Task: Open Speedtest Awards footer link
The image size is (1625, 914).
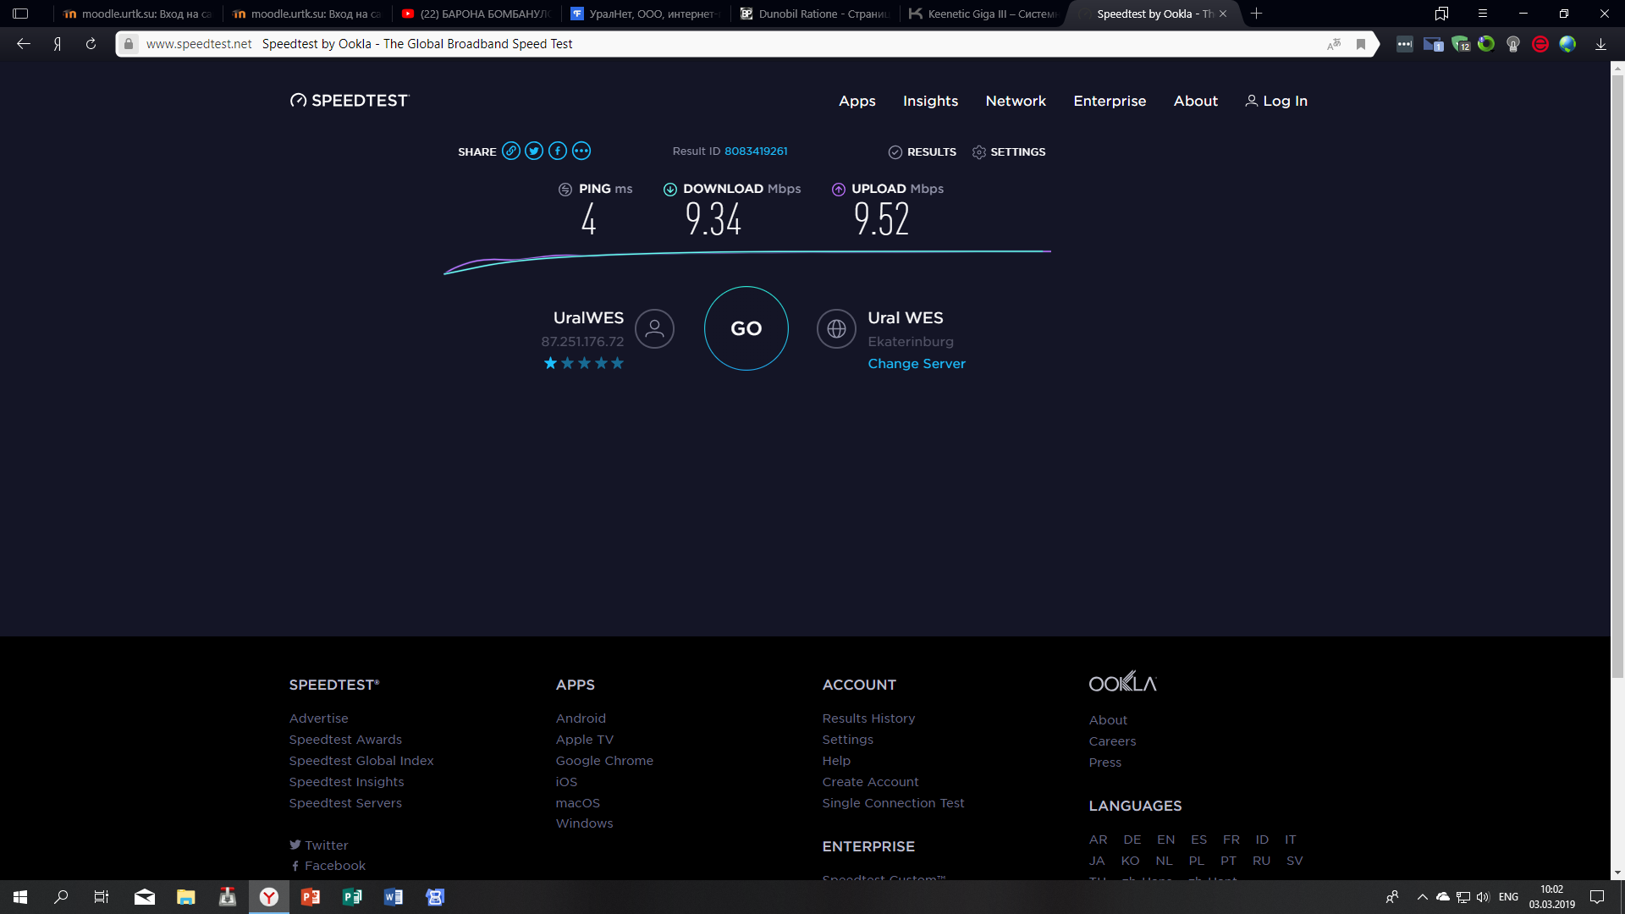Action: tap(345, 740)
